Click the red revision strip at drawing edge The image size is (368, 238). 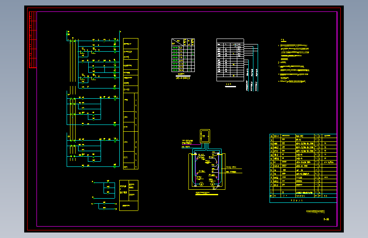click(33, 39)
